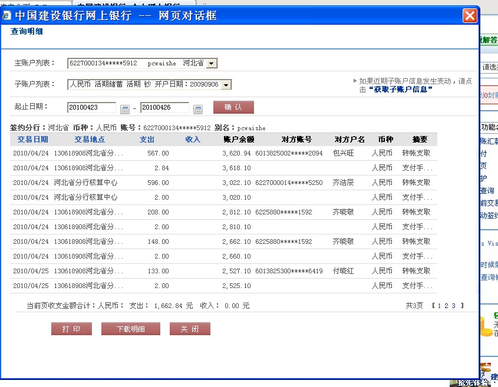Viewport: 498px width, 387px height.
Task: Click counterparty name 齐浩辰
Action: [344, 183]
